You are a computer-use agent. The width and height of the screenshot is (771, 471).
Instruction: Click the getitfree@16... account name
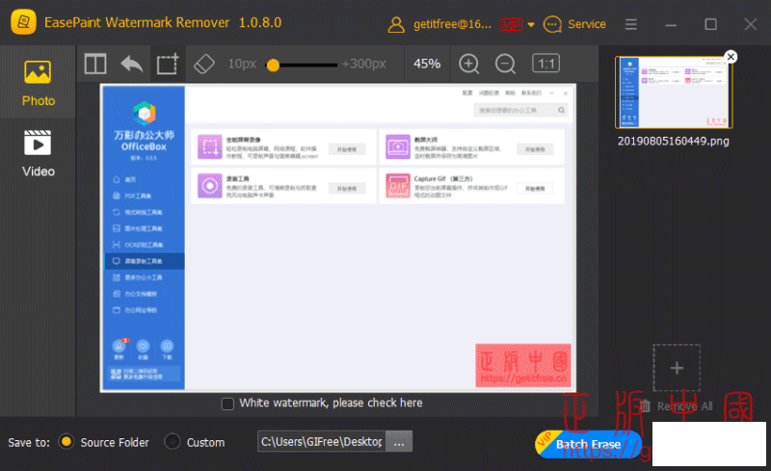pyautogui.click(x=452, y=24)
